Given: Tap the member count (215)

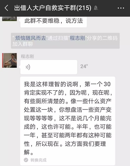Looking at the screenshot, I should (x=84, y=8).
